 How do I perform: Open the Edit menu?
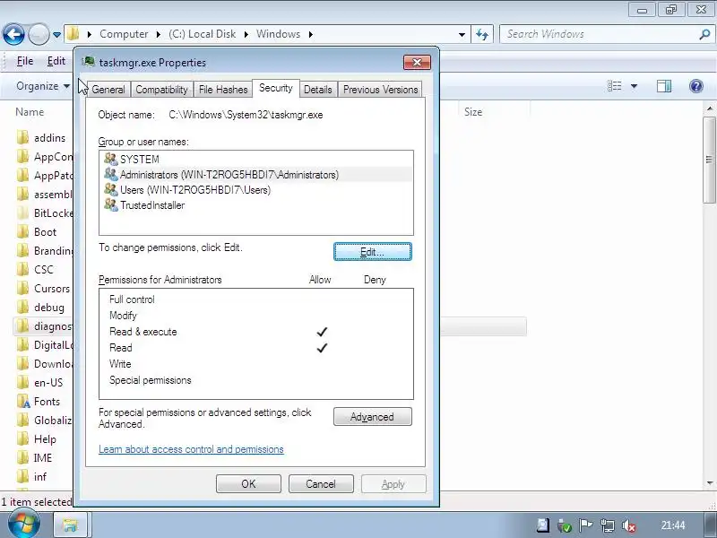tap(56, 61)
